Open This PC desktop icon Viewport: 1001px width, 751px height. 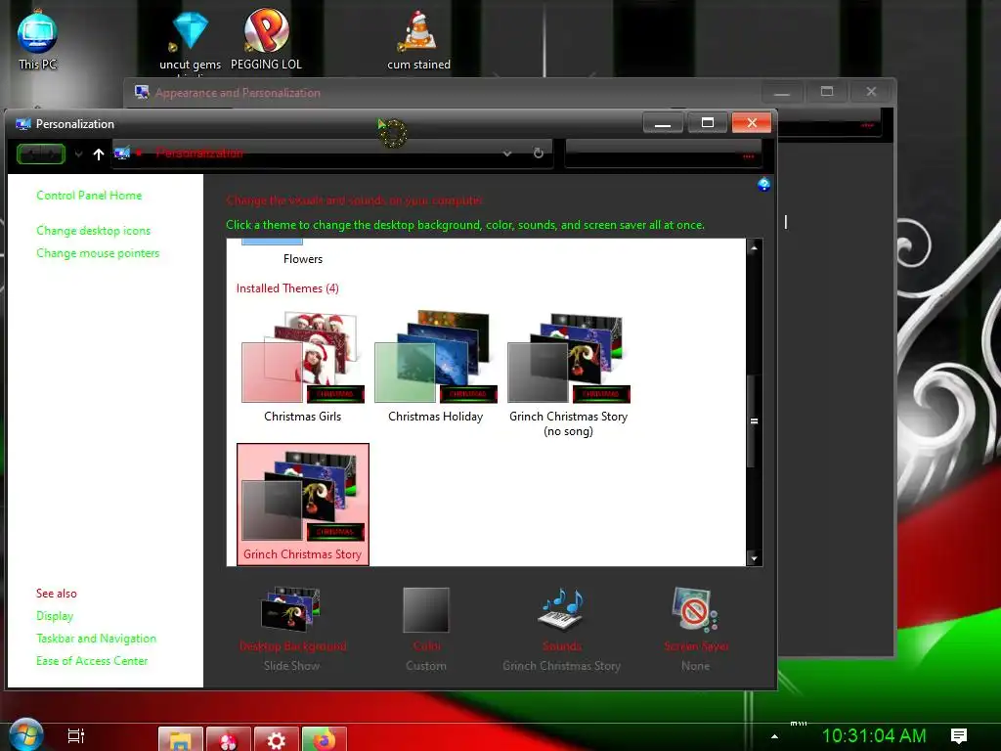coord(37,41)
